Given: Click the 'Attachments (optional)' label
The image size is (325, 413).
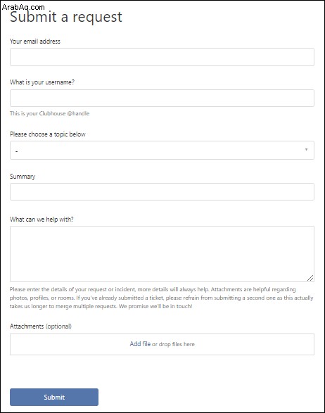Looking at the screenshot, I should tap(41, 326).
